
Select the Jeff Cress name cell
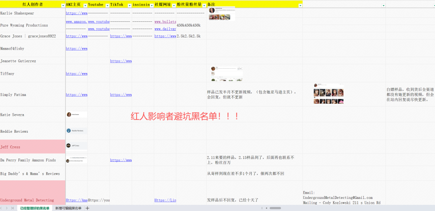point(33,146)
